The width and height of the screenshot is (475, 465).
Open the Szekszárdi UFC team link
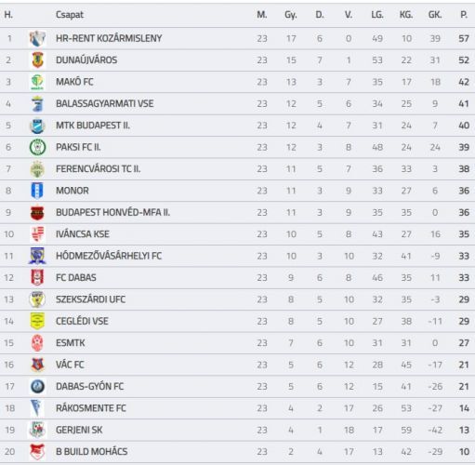(x=90, y=299)
